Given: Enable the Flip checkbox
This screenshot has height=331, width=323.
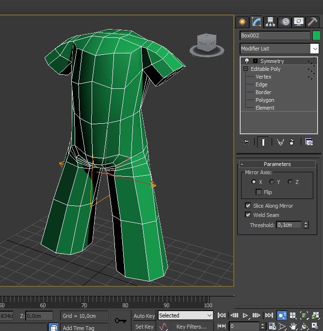Looking at the screenshot, I should (x=258, y=192).
